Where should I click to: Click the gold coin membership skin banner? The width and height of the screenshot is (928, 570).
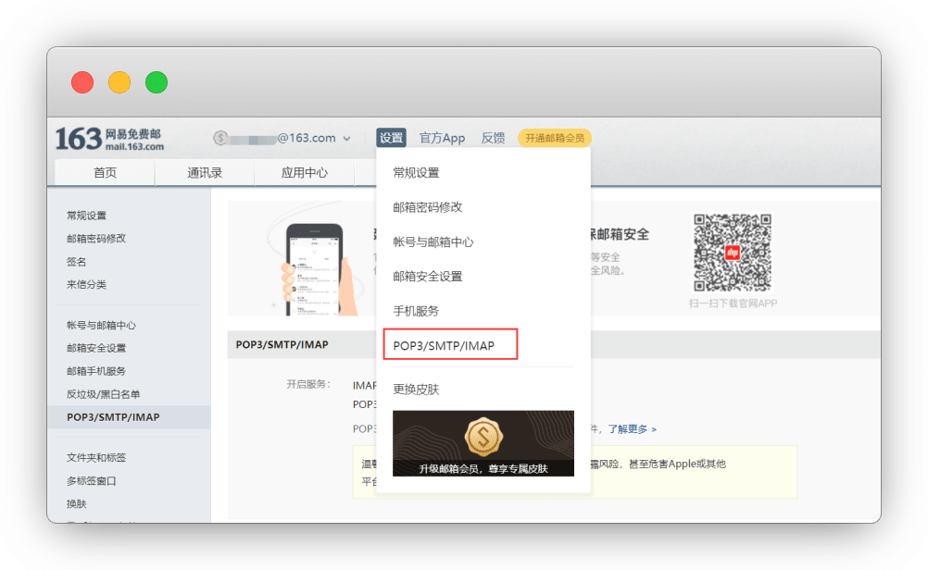(483, 443)
